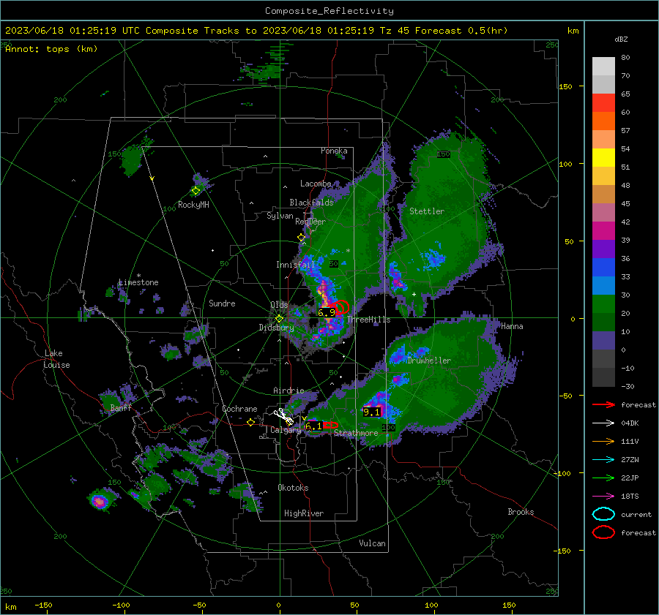Click the Vulcan city label
This screenshot has width=659, height=615.
[373, 543]
